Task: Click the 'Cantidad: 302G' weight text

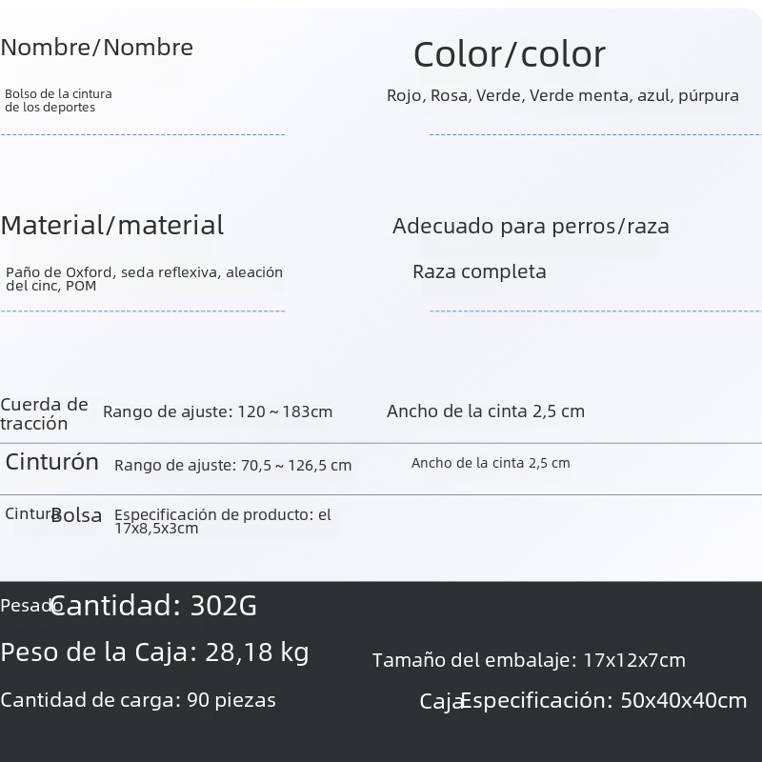Action: point(153,606)
